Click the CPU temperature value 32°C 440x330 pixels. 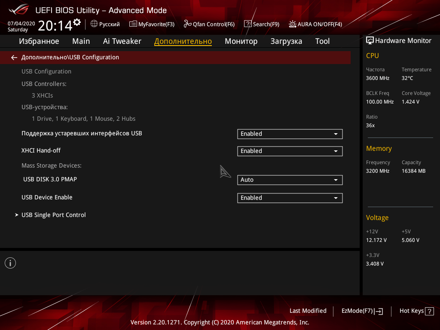[407, 78]
